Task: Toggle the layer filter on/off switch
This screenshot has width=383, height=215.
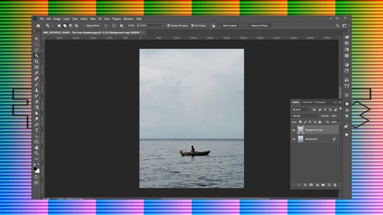Action: coord(341,109)
